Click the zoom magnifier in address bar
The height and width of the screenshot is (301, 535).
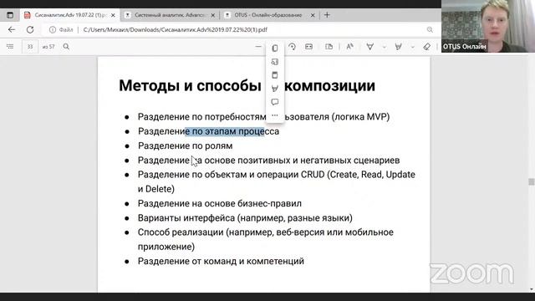pos(430,30)
